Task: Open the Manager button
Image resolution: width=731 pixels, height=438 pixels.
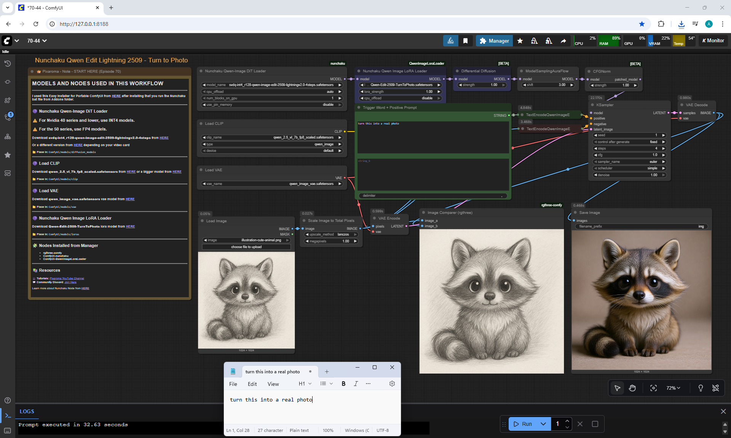Action: pos(494,41)
